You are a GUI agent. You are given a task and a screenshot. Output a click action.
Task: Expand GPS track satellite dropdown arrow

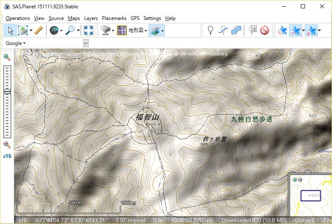303,30
